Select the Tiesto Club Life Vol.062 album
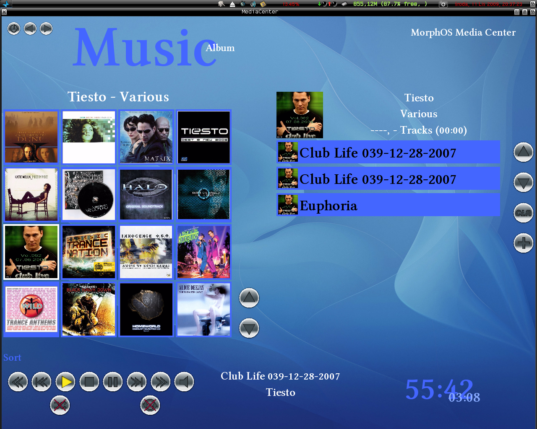 pos(31,252)
